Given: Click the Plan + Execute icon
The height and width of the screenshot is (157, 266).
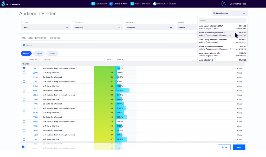Looking at the screenshot, I should [x=132, y=4].
